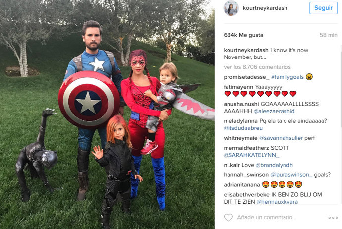The image size is (342, 229).
Task: Open kourtneykardash username in header
Action: point(265,8)
